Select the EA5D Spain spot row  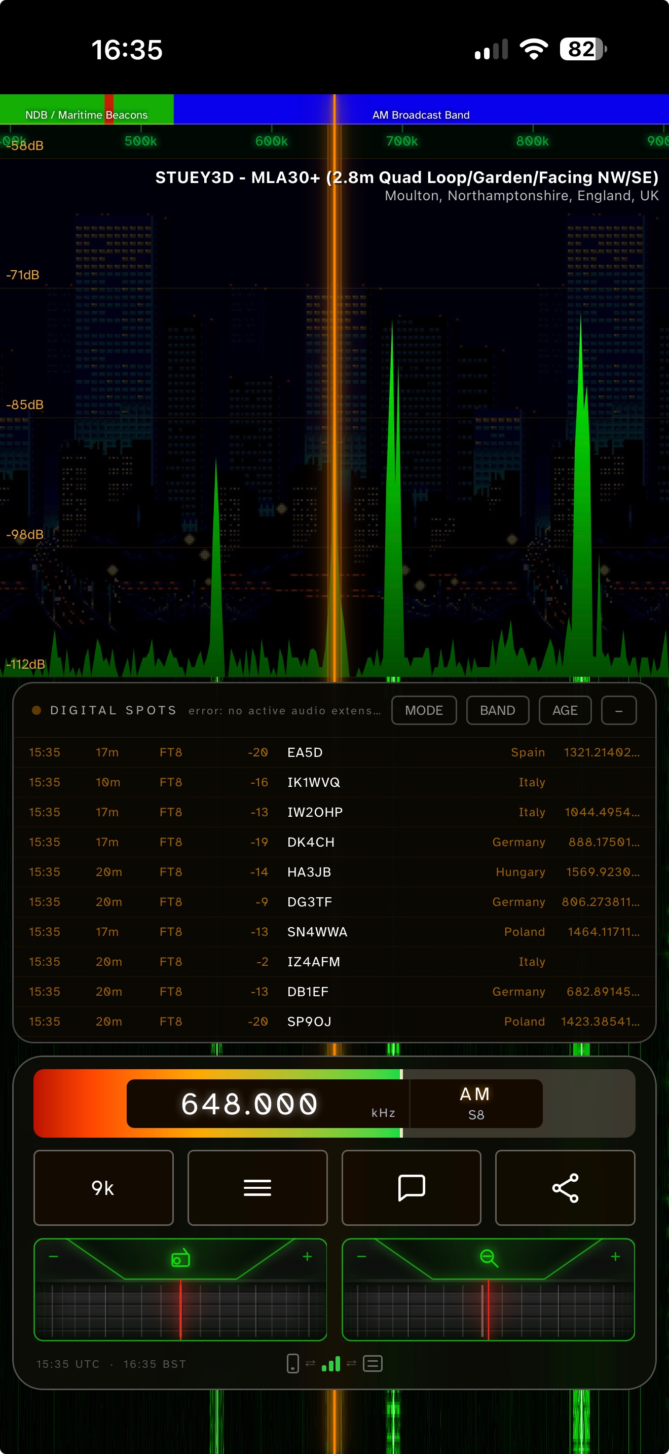pos(334,752)
